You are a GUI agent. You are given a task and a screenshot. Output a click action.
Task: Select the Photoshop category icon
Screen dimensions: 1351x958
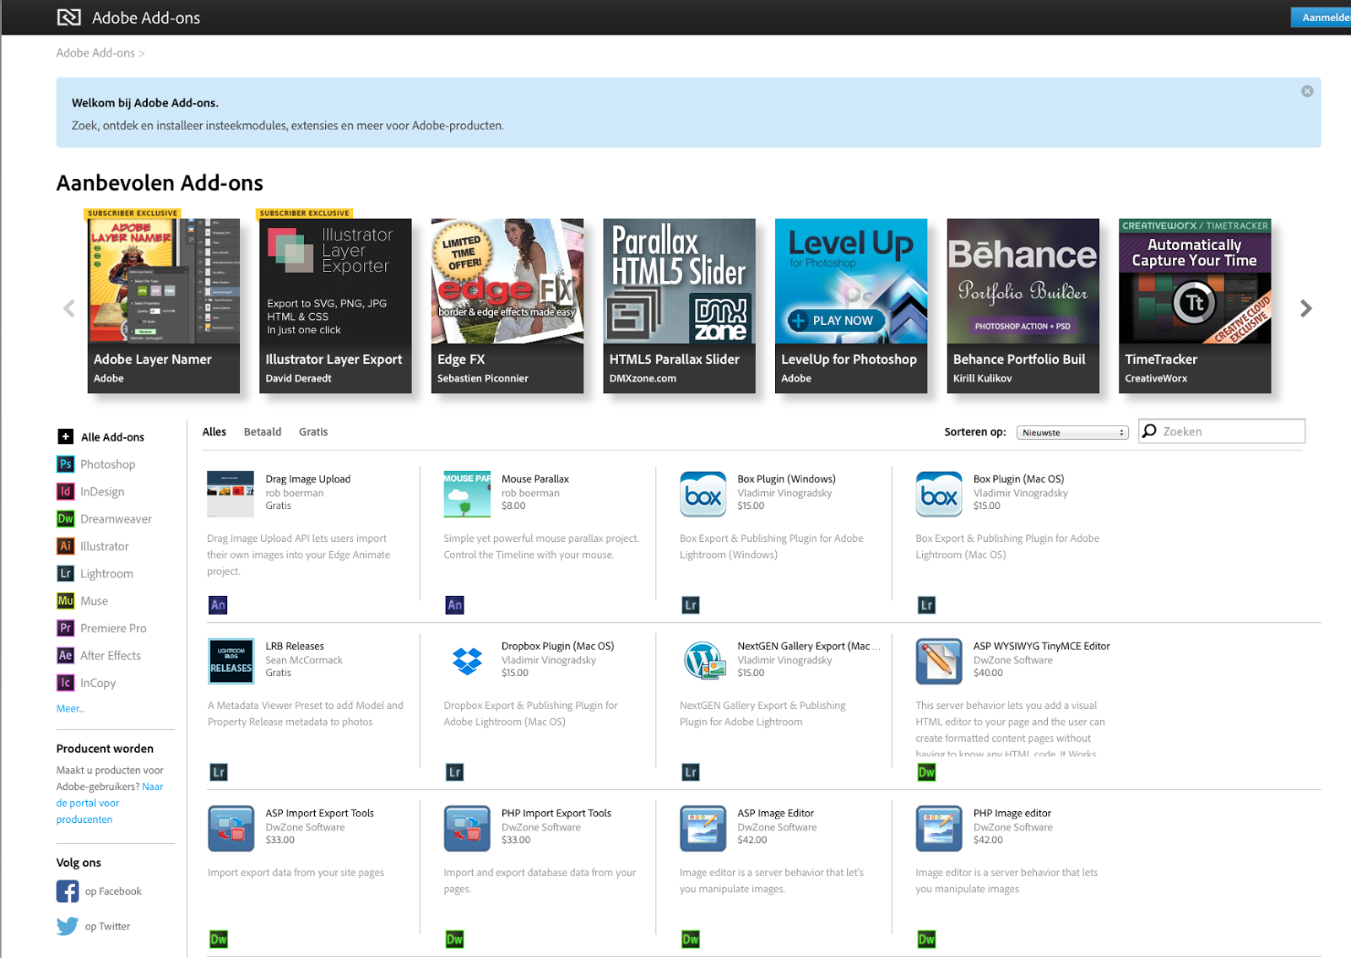(x=66, y=463)
